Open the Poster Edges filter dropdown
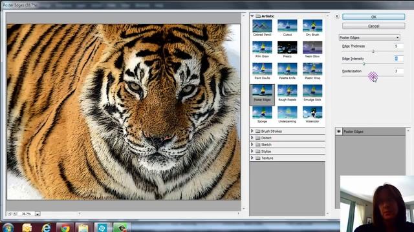Image resolution: width=414 pixels, height=232 pixels. [369, 37]
